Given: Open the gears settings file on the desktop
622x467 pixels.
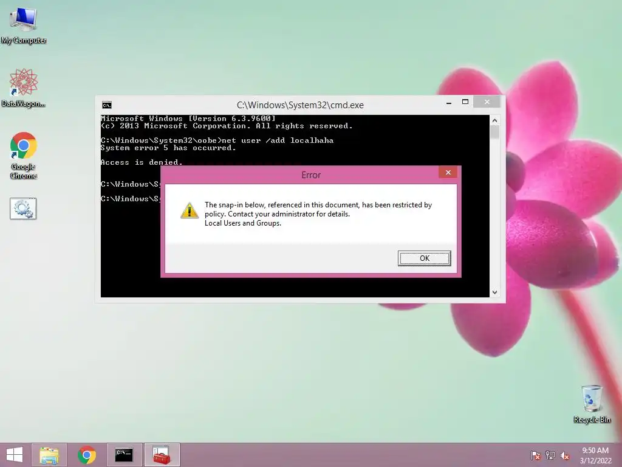Looking at the screenshot, I should coord(23,209).
